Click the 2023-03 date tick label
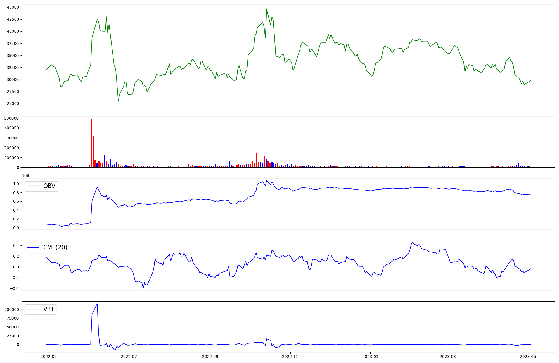Viewport: 559px width, 363px height. tap(448, 357)
